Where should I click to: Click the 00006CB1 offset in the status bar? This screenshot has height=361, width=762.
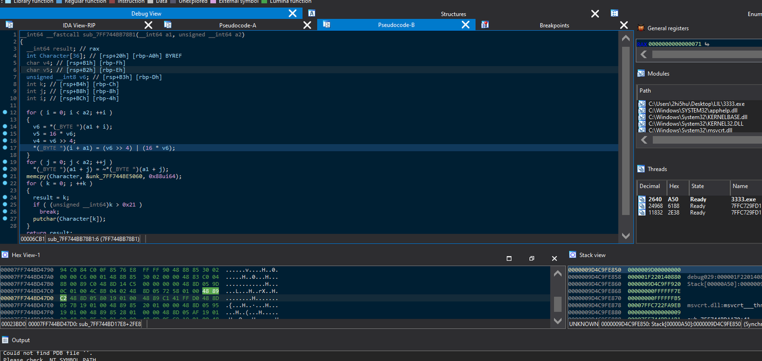pos(32,239)
